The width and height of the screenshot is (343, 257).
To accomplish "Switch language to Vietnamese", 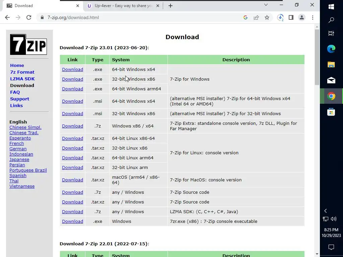I will [22, 186].
